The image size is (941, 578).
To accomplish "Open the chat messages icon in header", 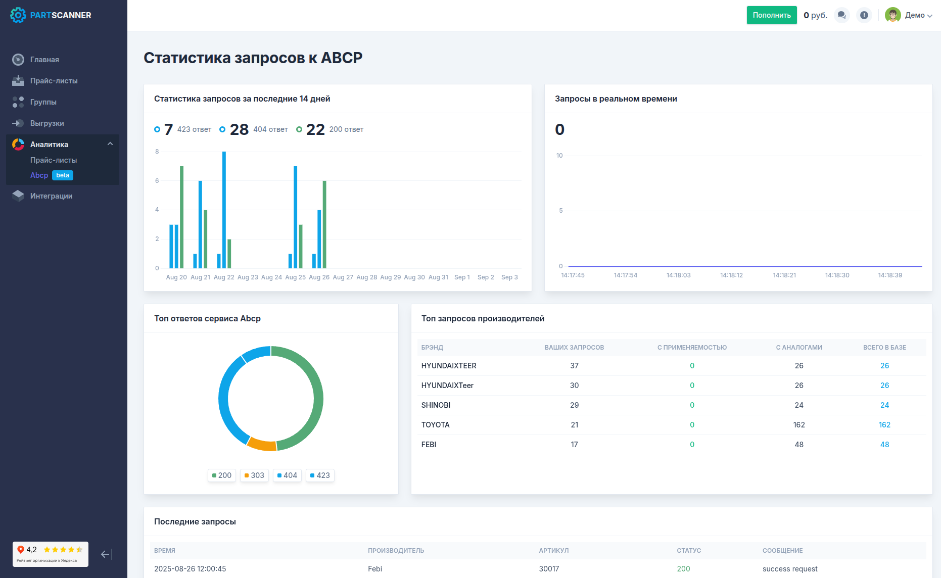I will [842, 15].
